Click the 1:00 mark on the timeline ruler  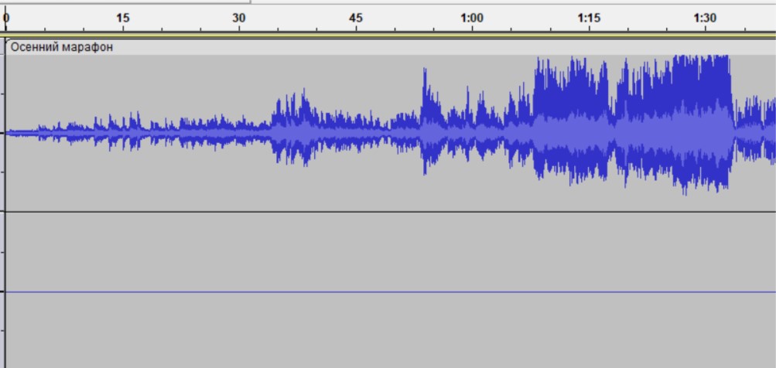(472, 19)
